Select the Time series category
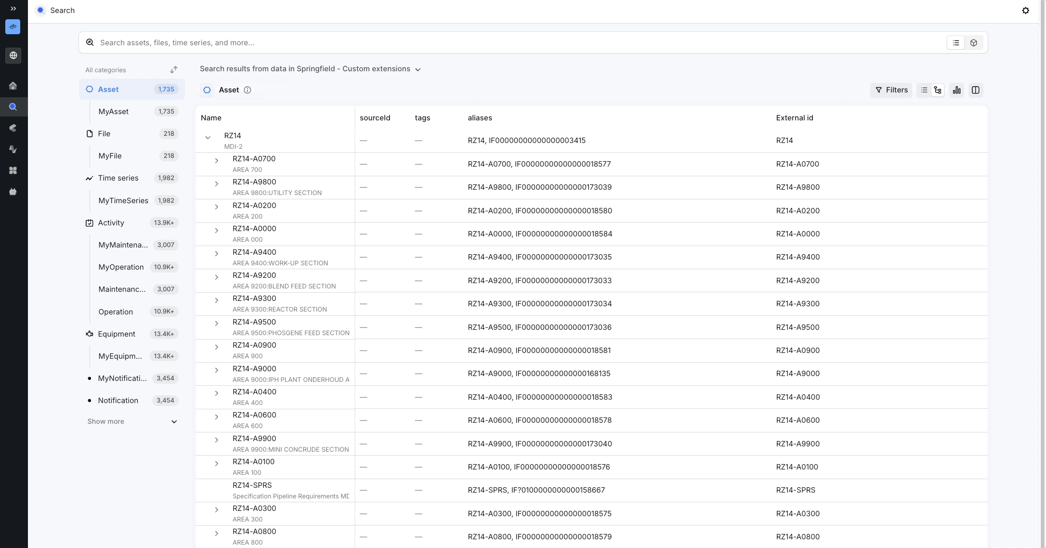The height and width of the screenshot is (548, 1046). (118, 178)
